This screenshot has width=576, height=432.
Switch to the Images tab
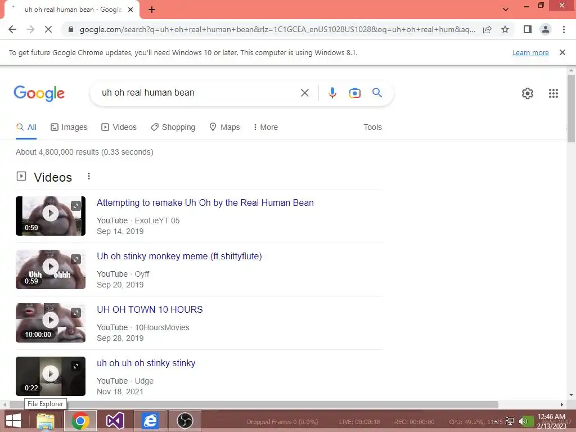click(x=69, y=127)
